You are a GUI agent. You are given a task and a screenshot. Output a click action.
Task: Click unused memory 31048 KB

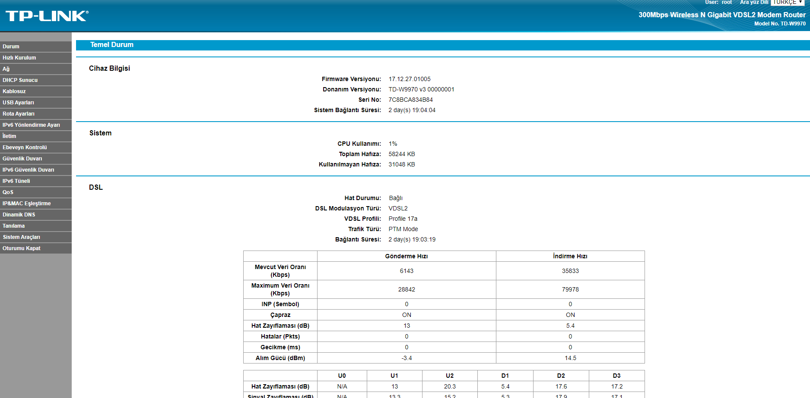(x=402, y=165)
